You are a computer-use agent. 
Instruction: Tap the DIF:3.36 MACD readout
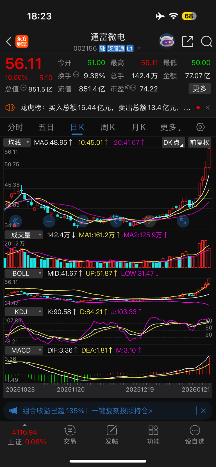pyautogui.click(x=62, y=350)
